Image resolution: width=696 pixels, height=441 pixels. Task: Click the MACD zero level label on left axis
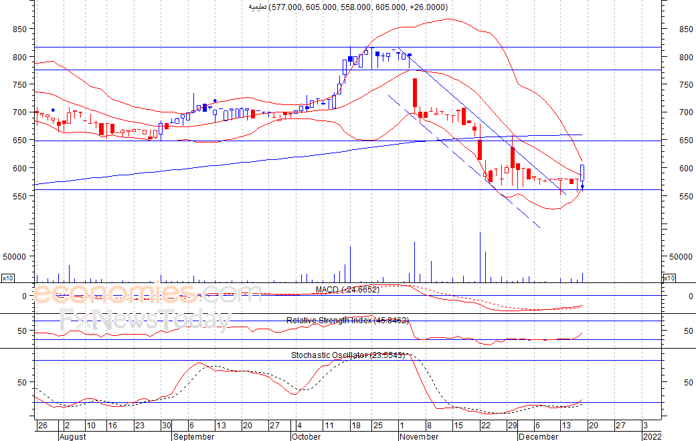24,296
